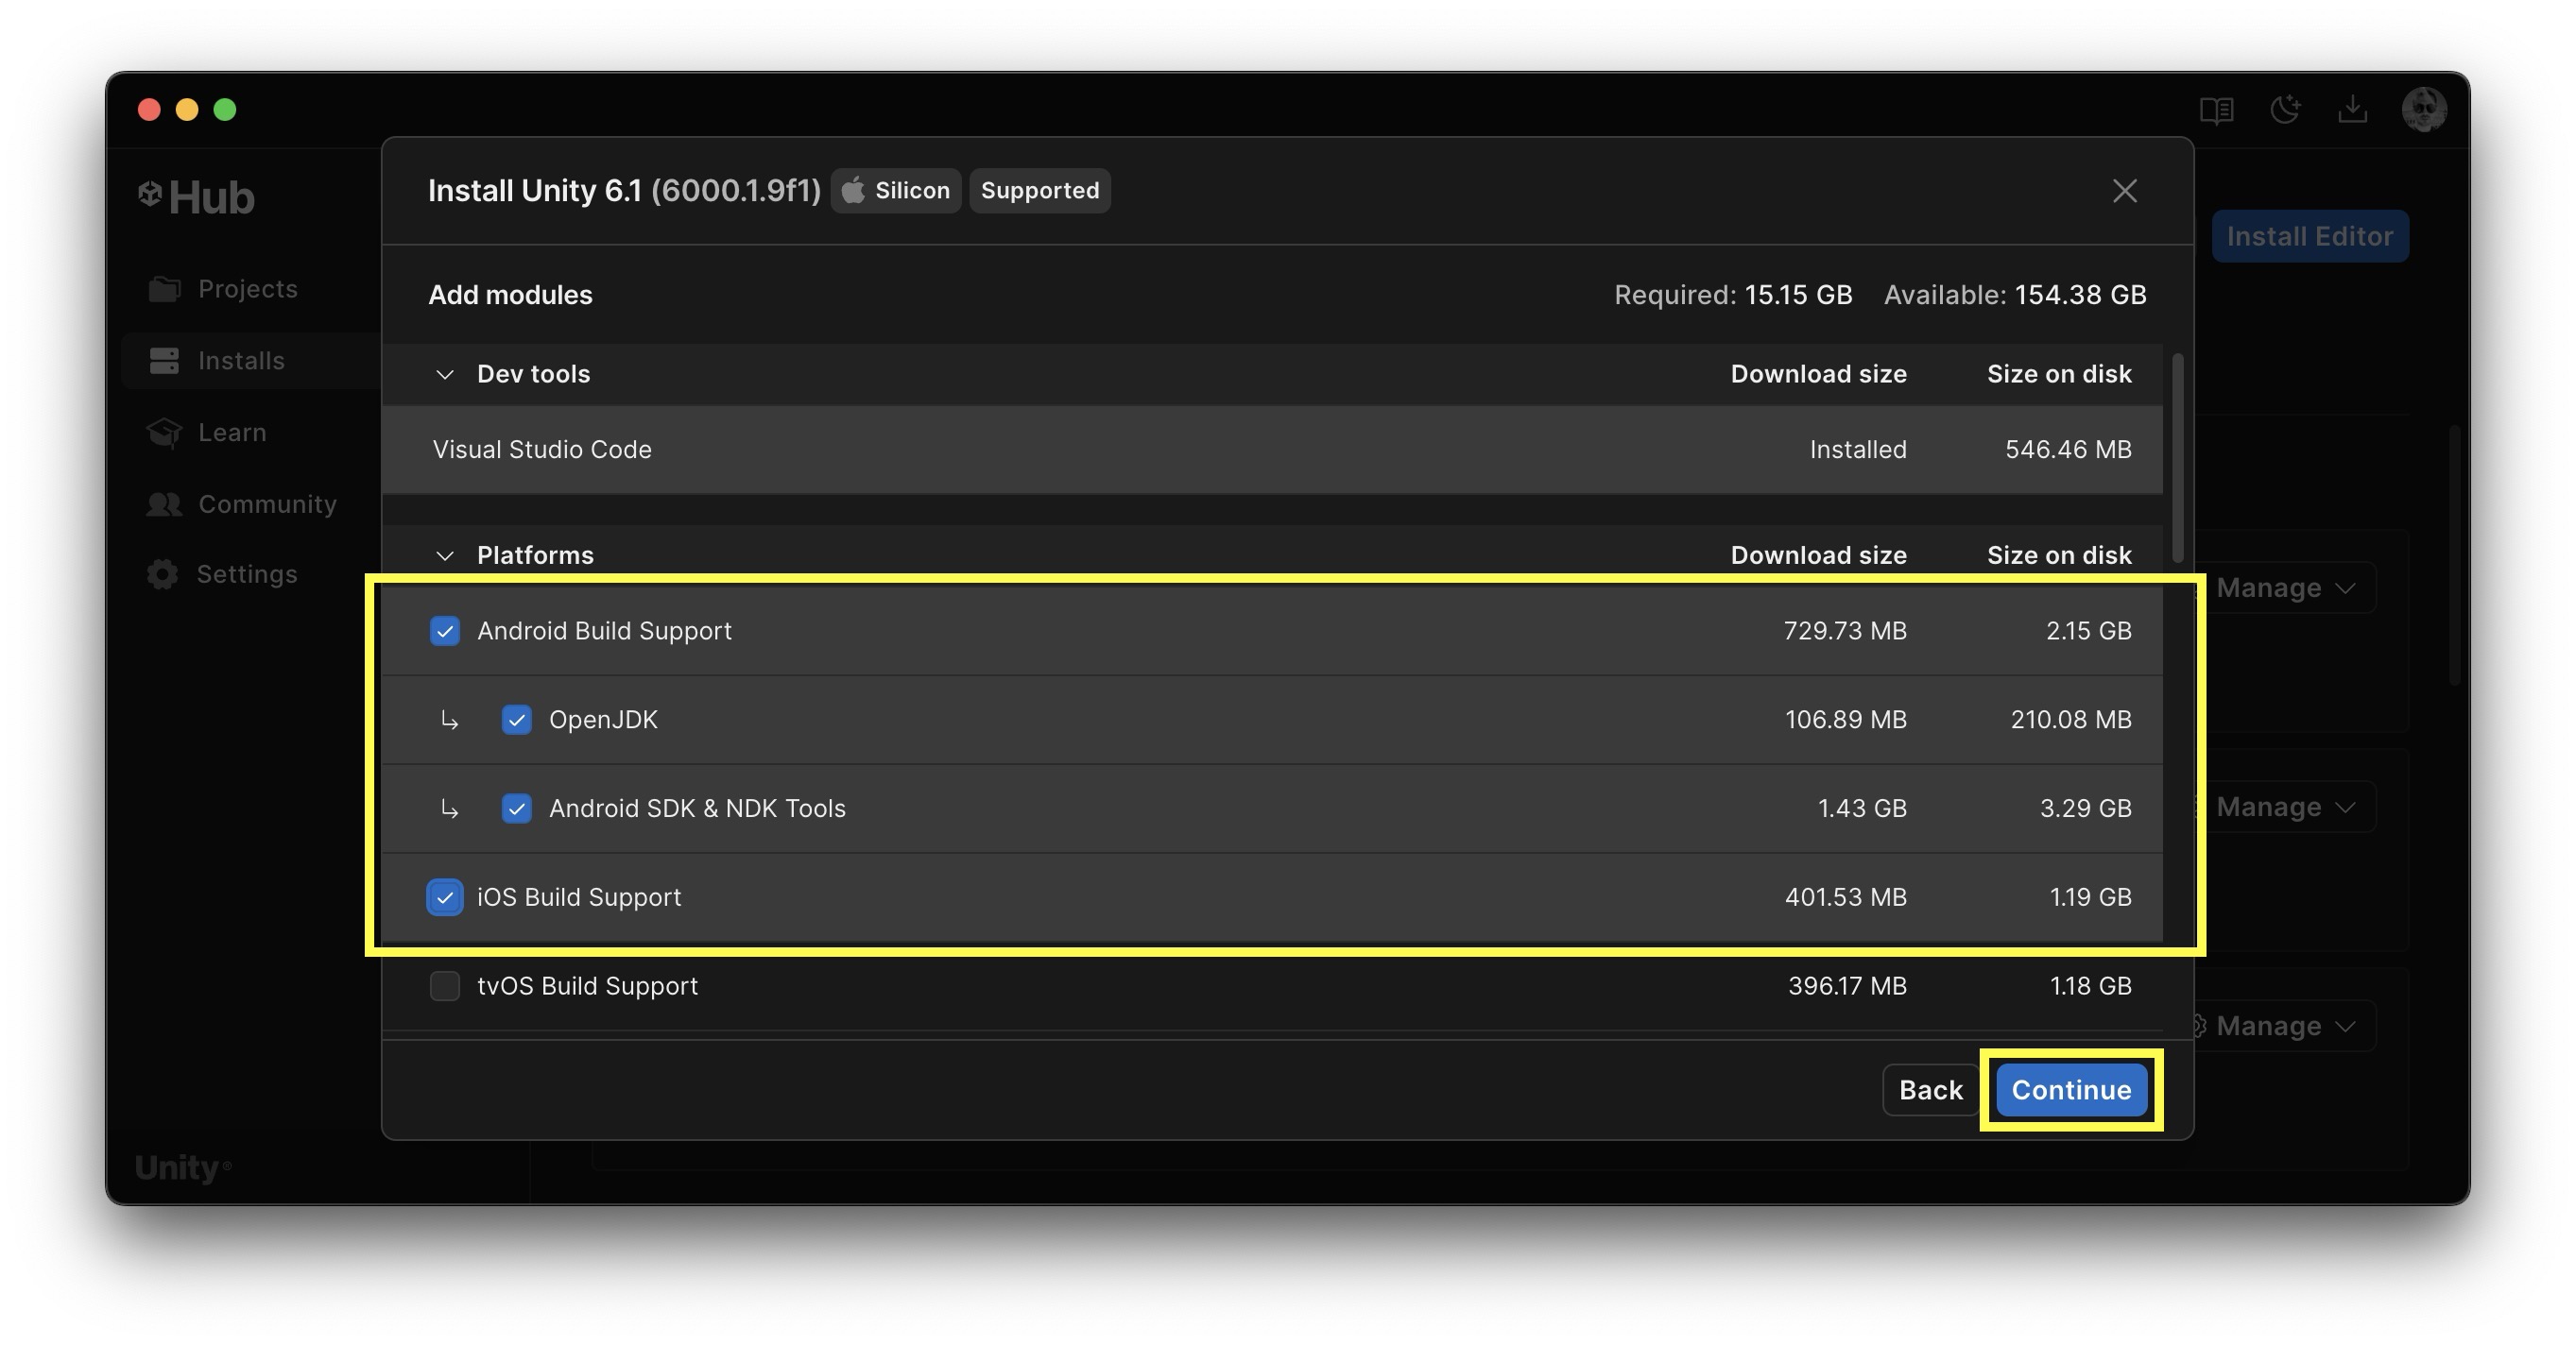Open the release notes book icon
The image size is (2576, 1345).
(2216, 109)
